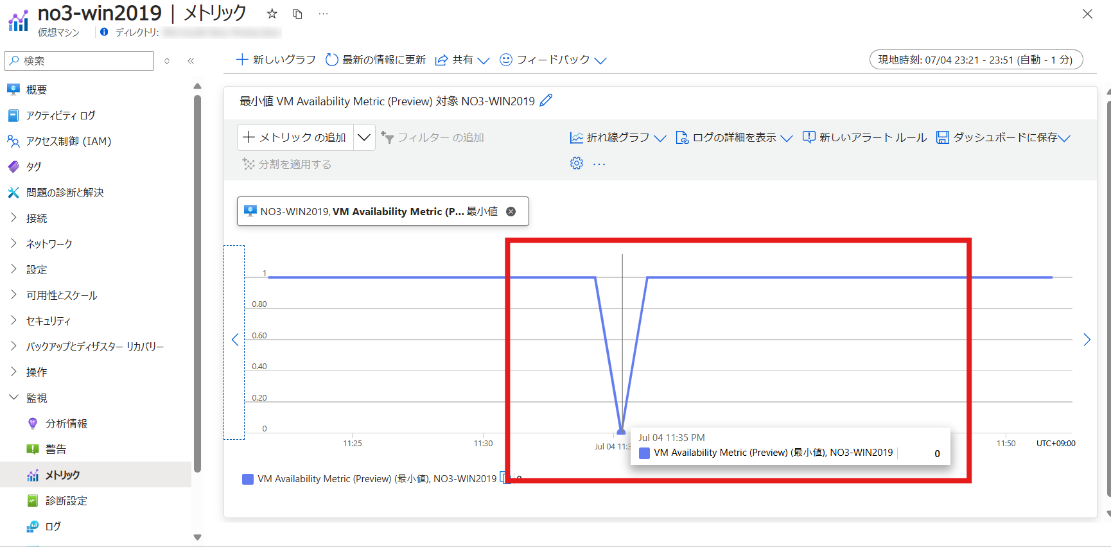This screenshot has width=1111, height=547.
Task: Open 折れ線グラフ chart type dropdown
Action: tap(618, 137)
